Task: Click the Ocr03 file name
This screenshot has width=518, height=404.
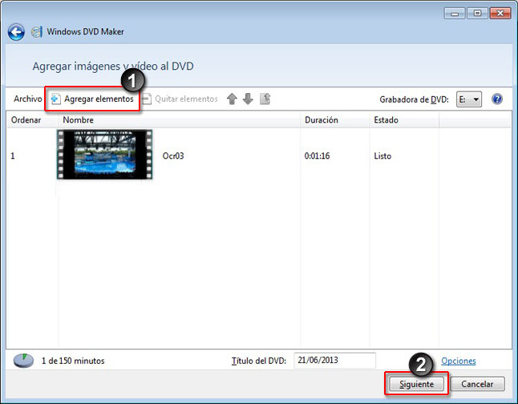Action: pos(173,156)
